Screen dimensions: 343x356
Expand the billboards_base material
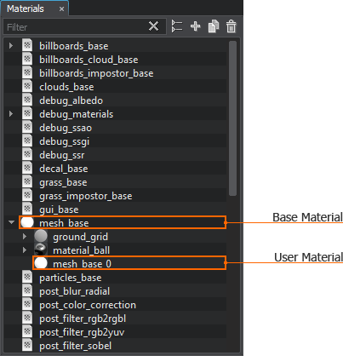pos(11,45)
